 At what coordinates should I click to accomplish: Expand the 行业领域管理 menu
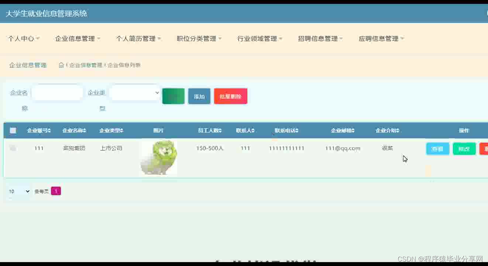tap(260, 39)
